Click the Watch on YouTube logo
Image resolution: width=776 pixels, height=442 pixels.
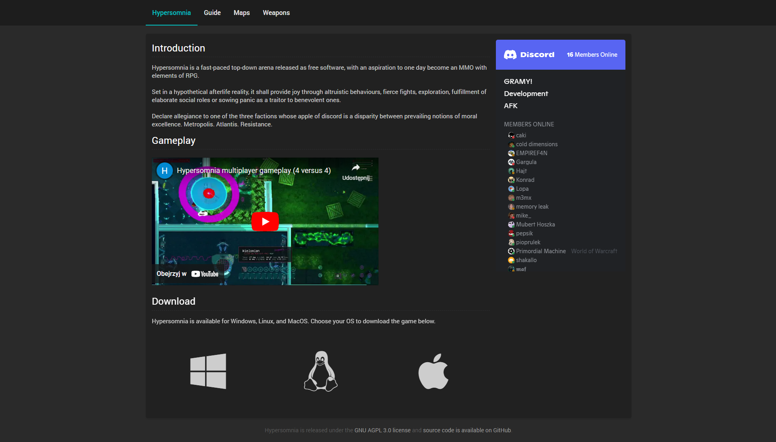pos(205,274)
